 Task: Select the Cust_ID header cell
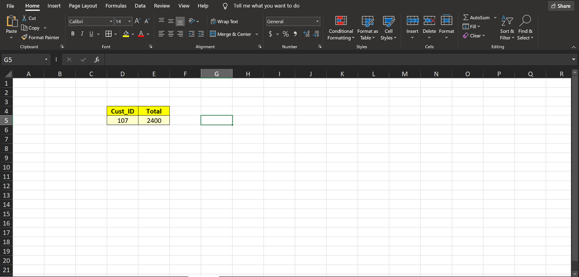[123, 111]
